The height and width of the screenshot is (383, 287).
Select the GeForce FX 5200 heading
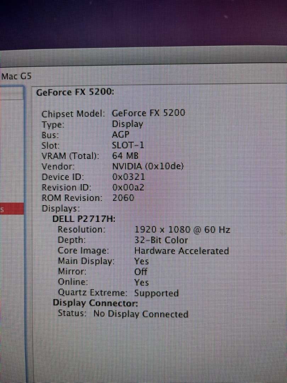[75, 93]
